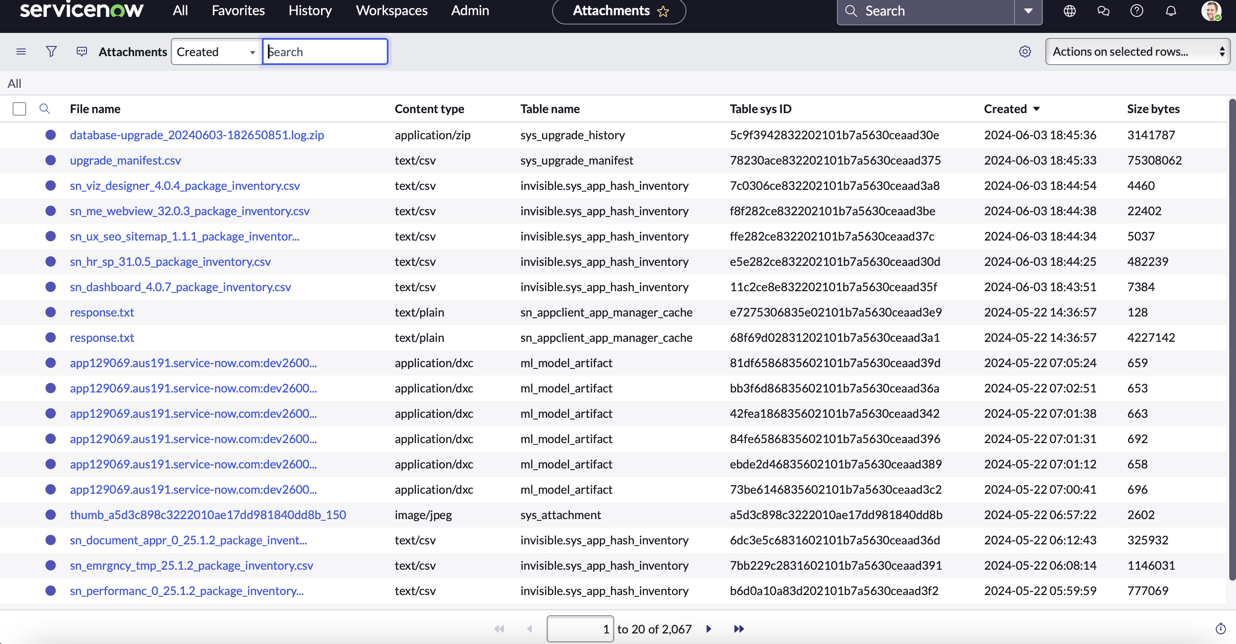This screenshot has height=644, width=1236.
Task: Show notifications via bell icon
Action: pos(1171,11)
